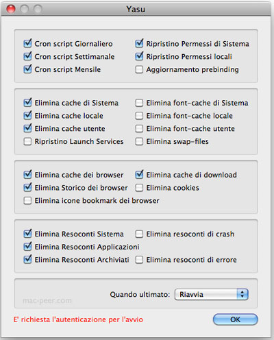This screenshot has height=340, width=274.
Task: Uncheck Elimina cache di download
Action: click(139, 175)
